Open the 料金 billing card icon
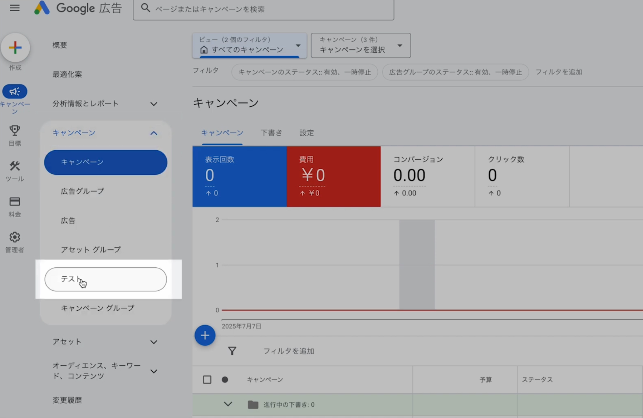 (x=15, y=202)
